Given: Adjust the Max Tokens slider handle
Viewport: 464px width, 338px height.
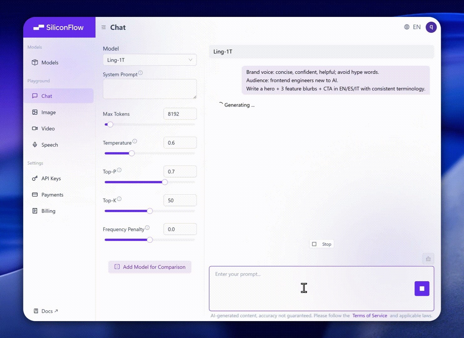Looking at the screenshot, I should [110, 125].
